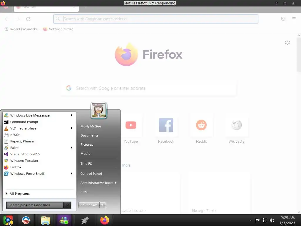Expand VLC media player submenu arrow
Image resolution: width=301 pixels, height=226 pixels.
tap(72, 128)
